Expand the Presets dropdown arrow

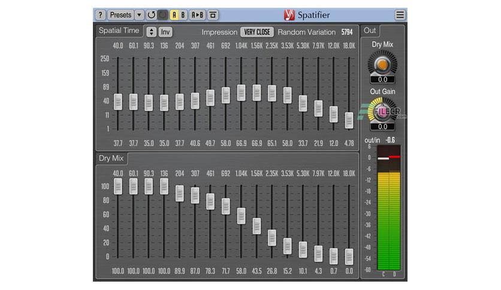pos(139,15)
